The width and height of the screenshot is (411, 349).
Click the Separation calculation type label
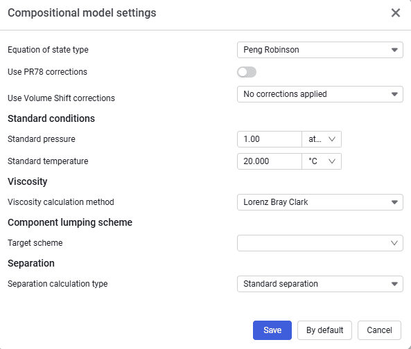coord(58,284)
